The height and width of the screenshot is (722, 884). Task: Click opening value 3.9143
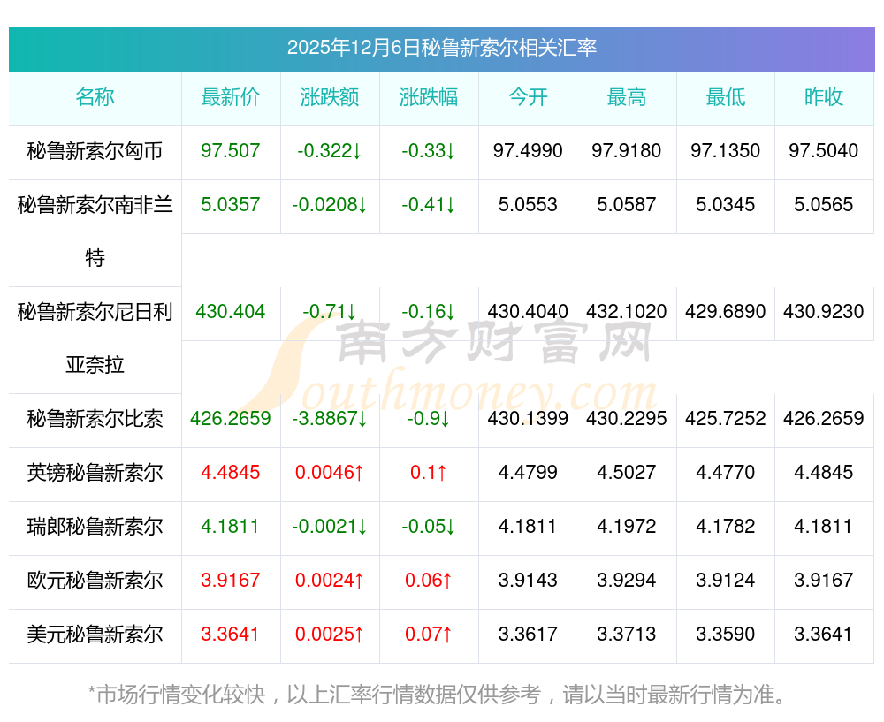point(528,580)
